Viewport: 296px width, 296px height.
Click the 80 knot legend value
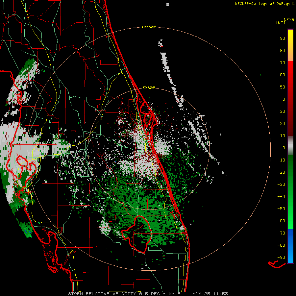click(x=283, y=51)
